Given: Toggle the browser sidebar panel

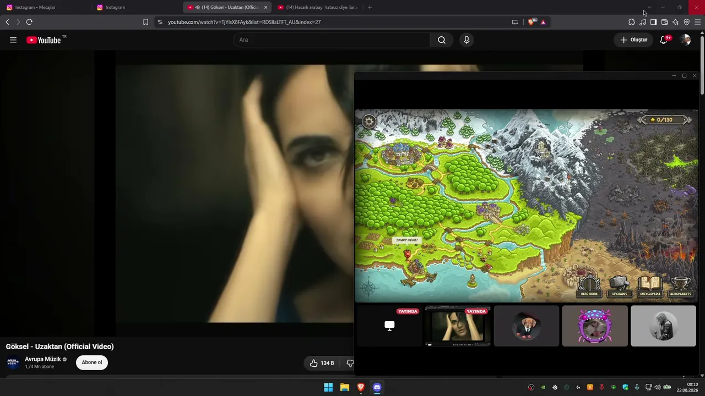Looking at the screenshot, I should point(653,22).
